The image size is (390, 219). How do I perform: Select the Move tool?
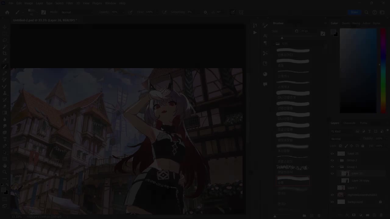pyautogui.click(x=5, y=27)
